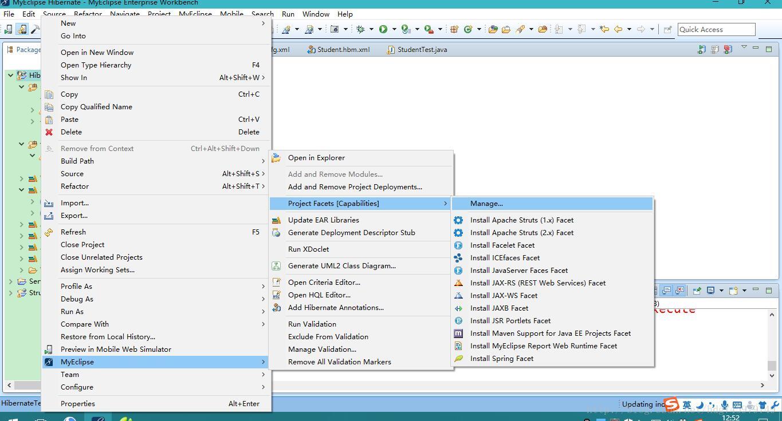Image resolution: width=782 pixels, height=421 pixels.
Task: Click Open in Explorer menu entry
Action: (360, 158)
